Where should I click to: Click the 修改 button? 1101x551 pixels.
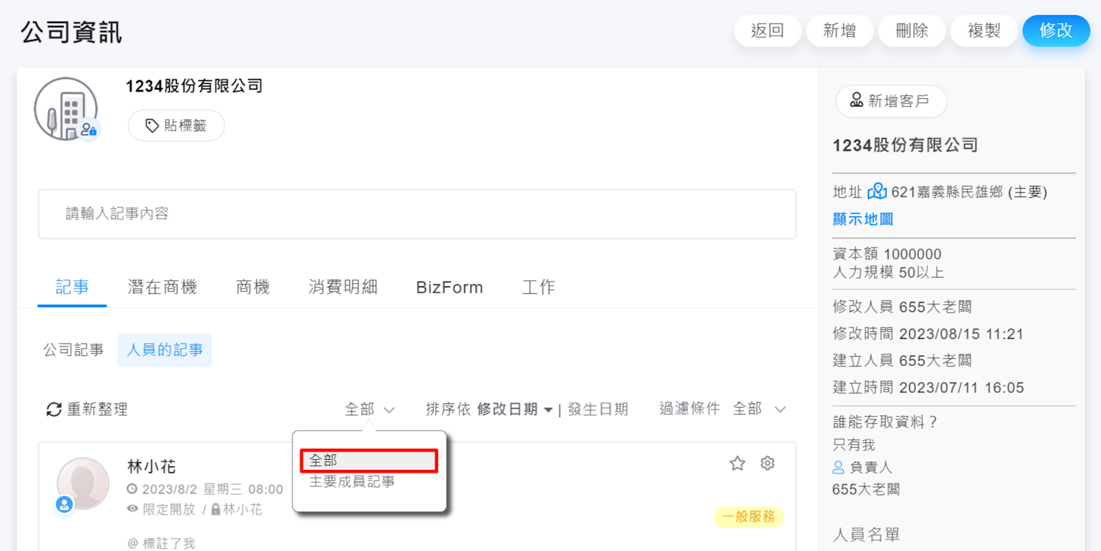point(1056,31)
